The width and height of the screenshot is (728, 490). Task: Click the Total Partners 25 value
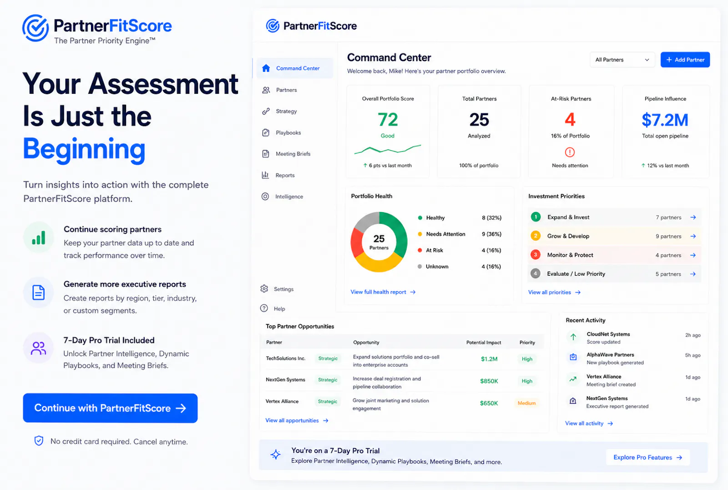pyautogui.click(x=479, y=120)
